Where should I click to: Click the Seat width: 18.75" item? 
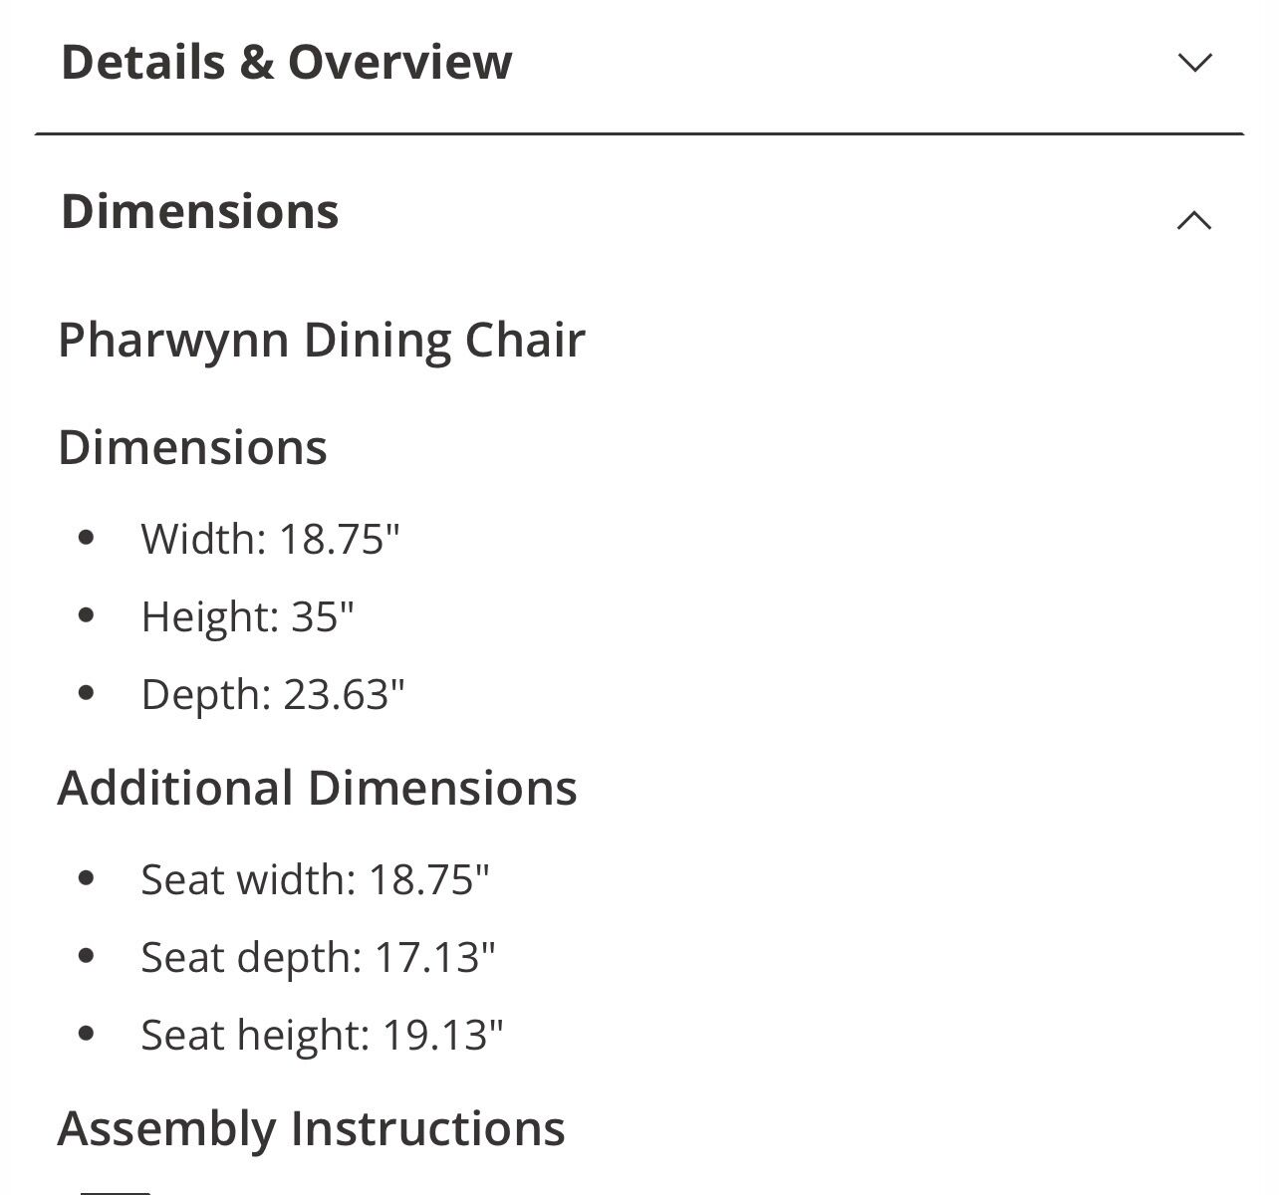[315, 879]
